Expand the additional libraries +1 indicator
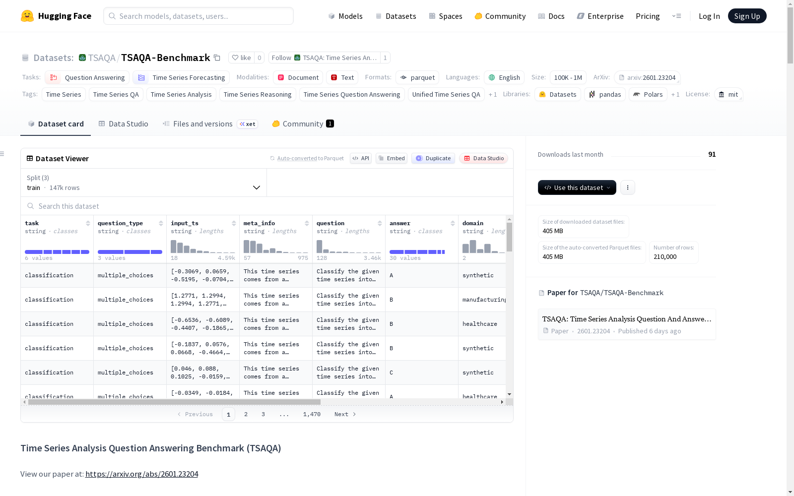 [675, 94]
